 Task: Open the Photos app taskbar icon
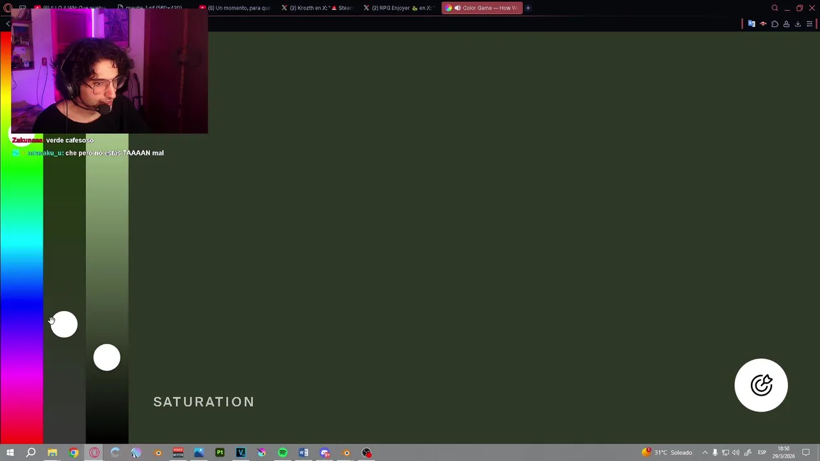coord(199,453)
